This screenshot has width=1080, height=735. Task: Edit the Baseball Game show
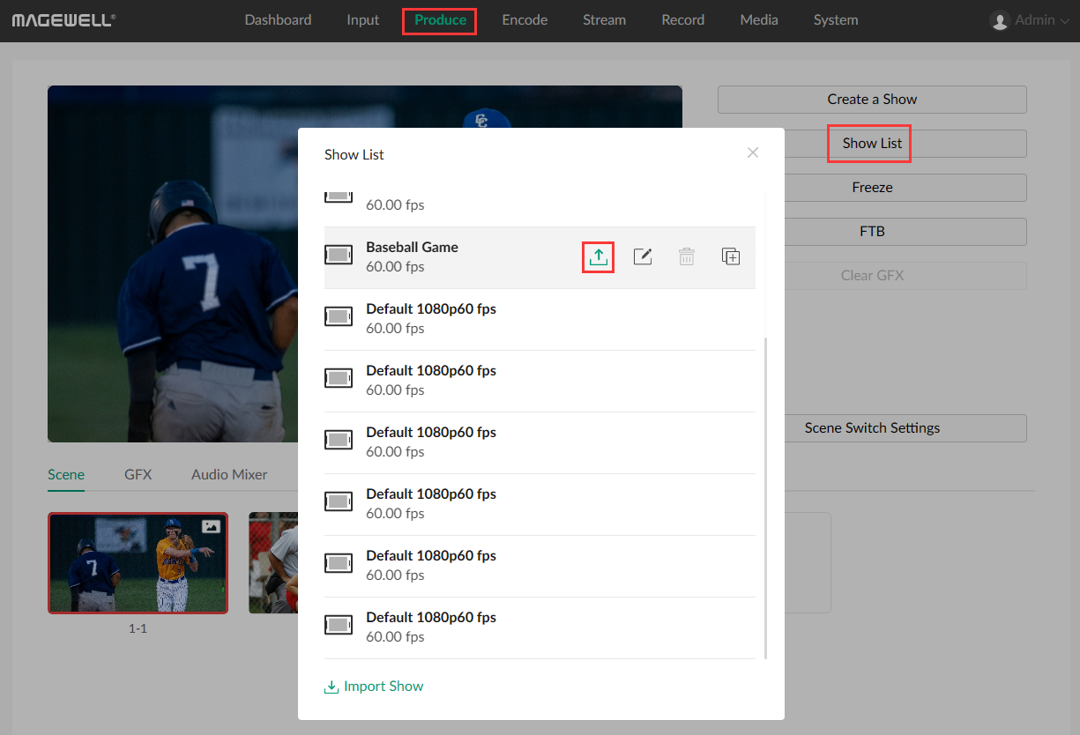point(643,256)
